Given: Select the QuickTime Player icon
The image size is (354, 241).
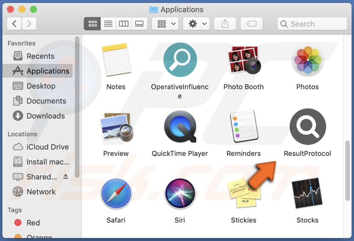Looking at the screenshot, I should [x=180, y=127].
